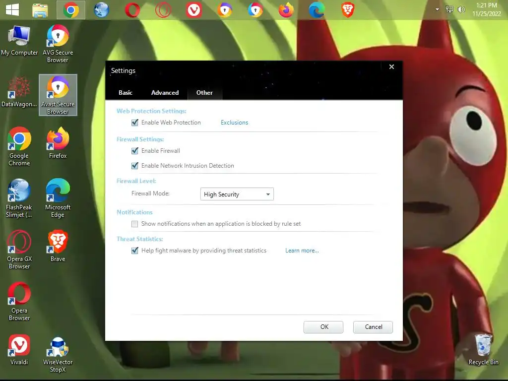
Task: Launch Vivaldi from the taskbar
Action: coord(194,10)
